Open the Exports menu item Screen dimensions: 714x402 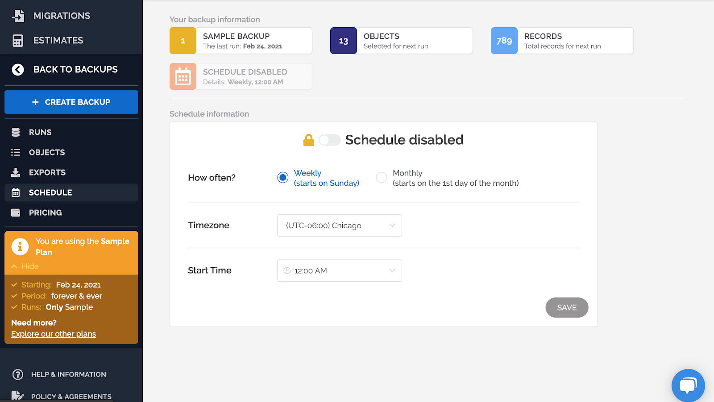coord(47,172)
